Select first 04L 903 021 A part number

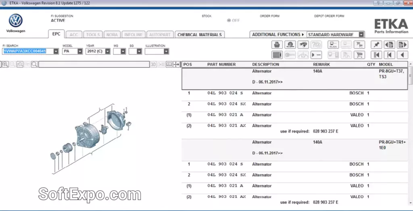225,115
